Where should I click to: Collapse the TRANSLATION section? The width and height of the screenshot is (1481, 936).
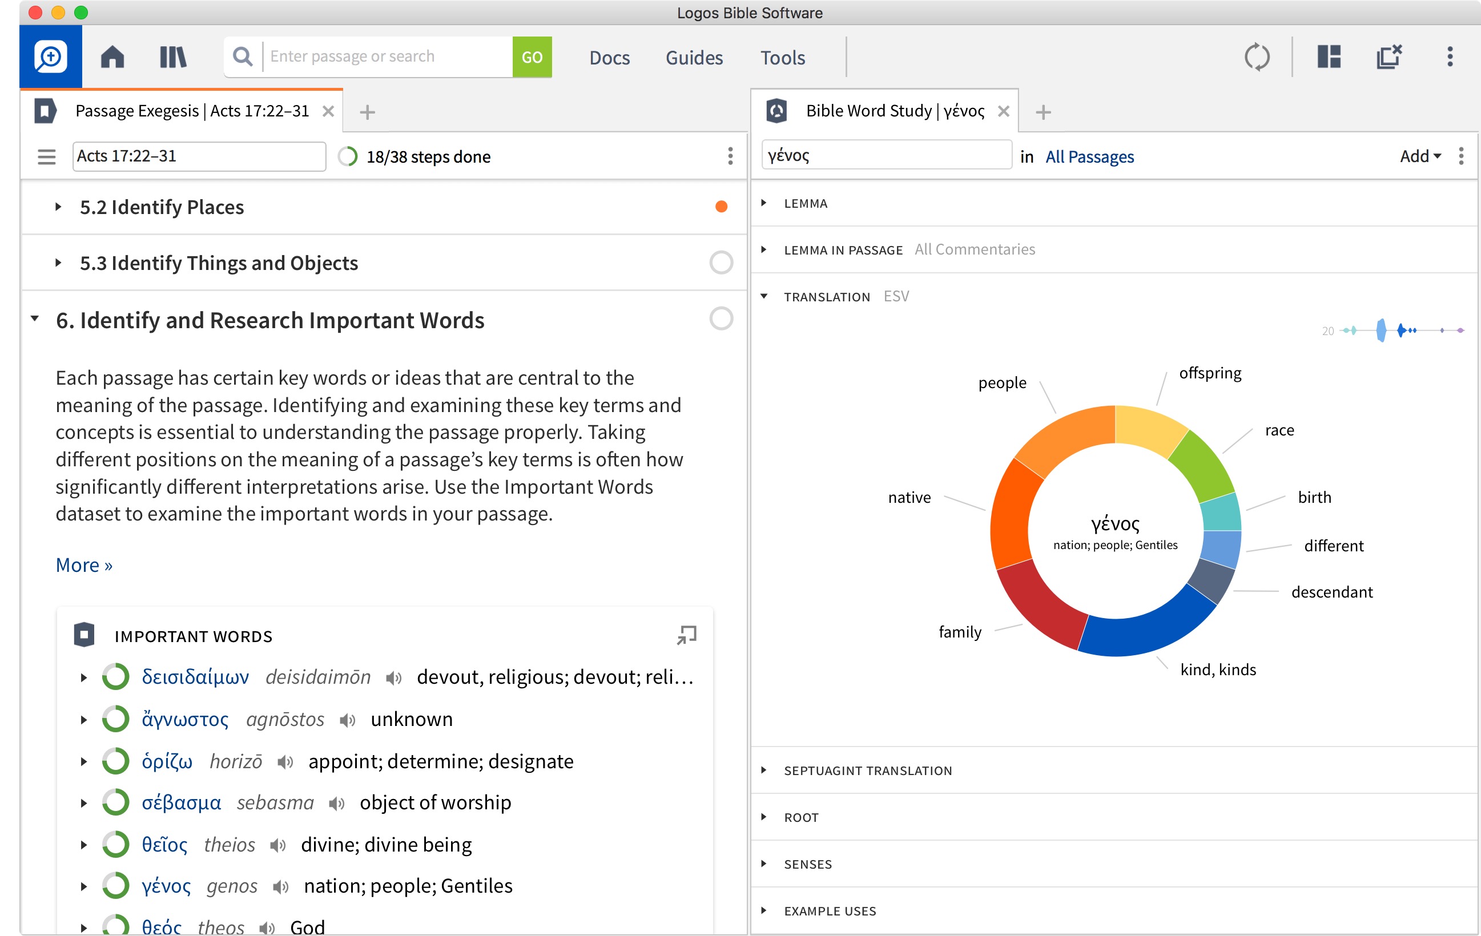pyautogui.click(x=764, y=296)
